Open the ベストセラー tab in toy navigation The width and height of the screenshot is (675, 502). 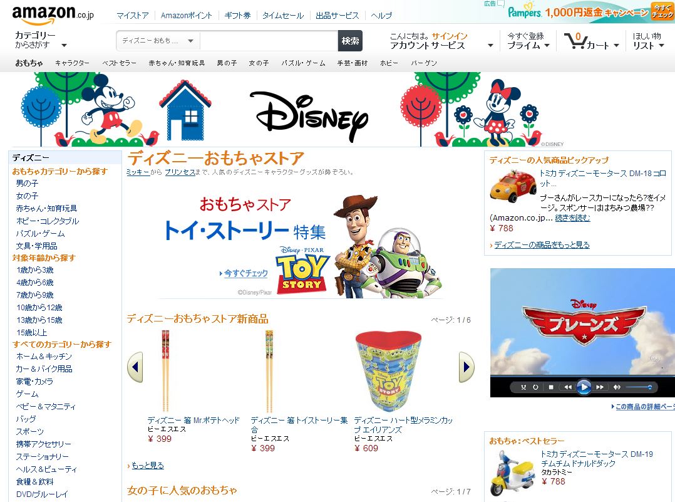point(119,63)
